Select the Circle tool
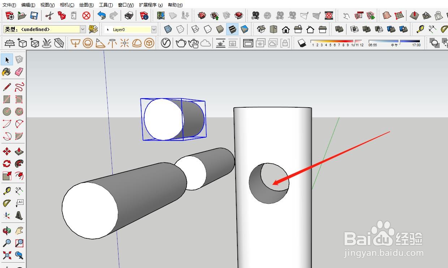The width and height of the screenshot is (448, 268). (x=7, y=112)
